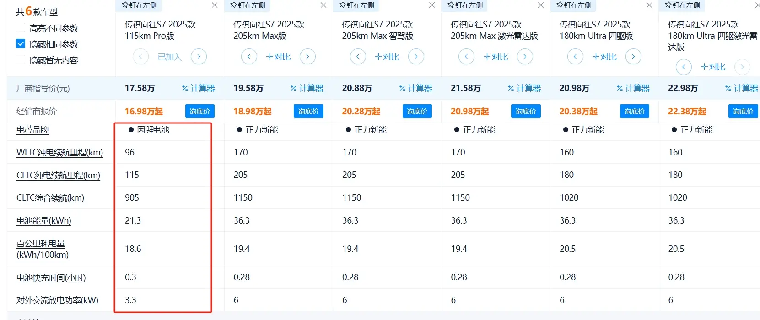Tick the 隐藏暂无内容 checkbox
The width and height of the screenshot is (760, 320).
(20, 59)
